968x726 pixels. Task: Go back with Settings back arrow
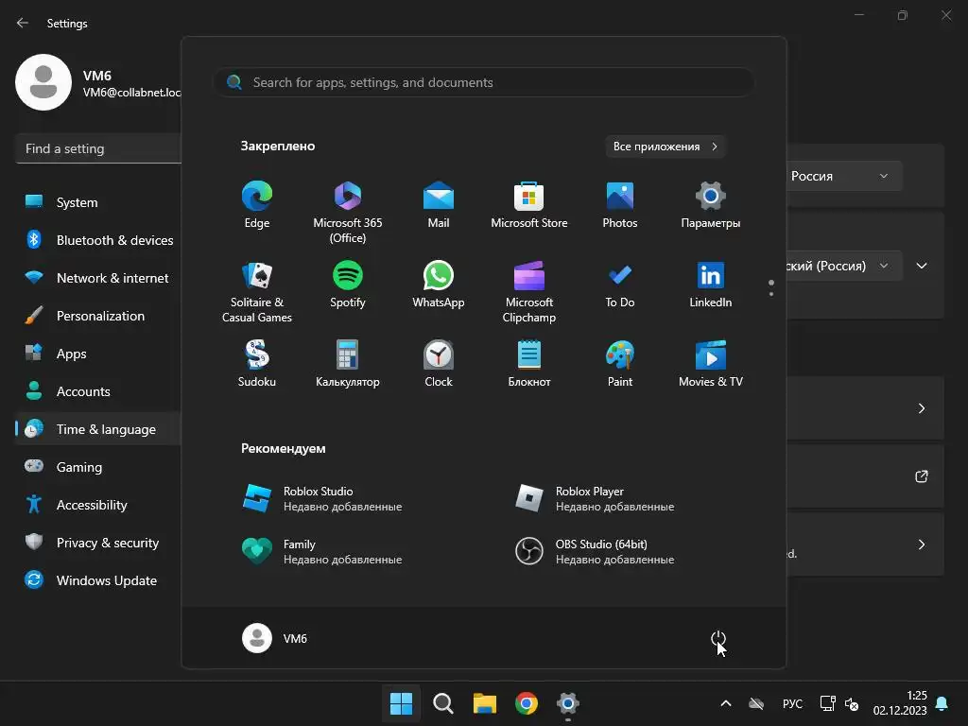tap(23, 23)
